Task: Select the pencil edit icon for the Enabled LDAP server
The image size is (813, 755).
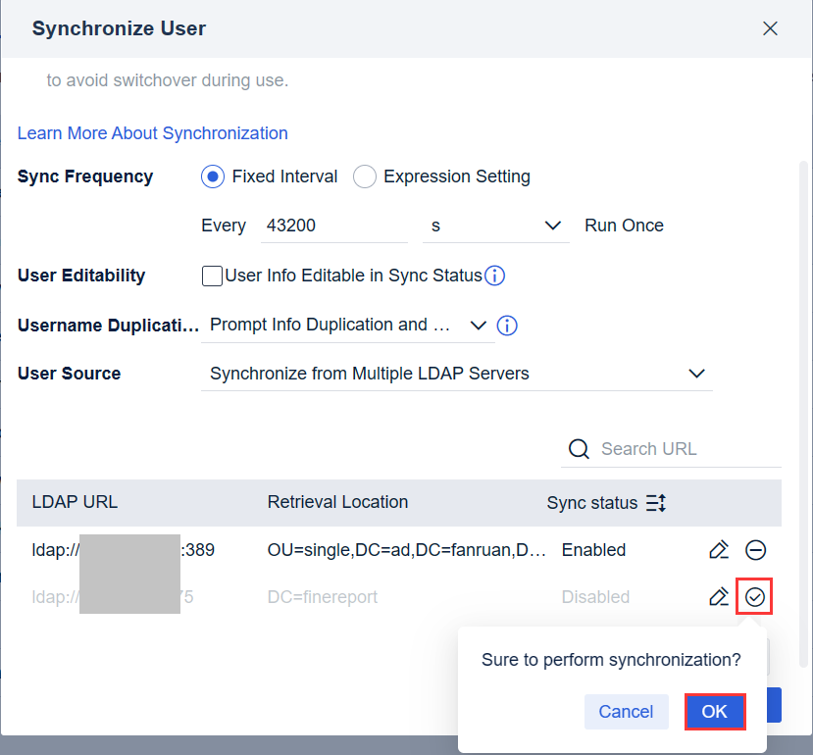Action: tap(719, 550)
